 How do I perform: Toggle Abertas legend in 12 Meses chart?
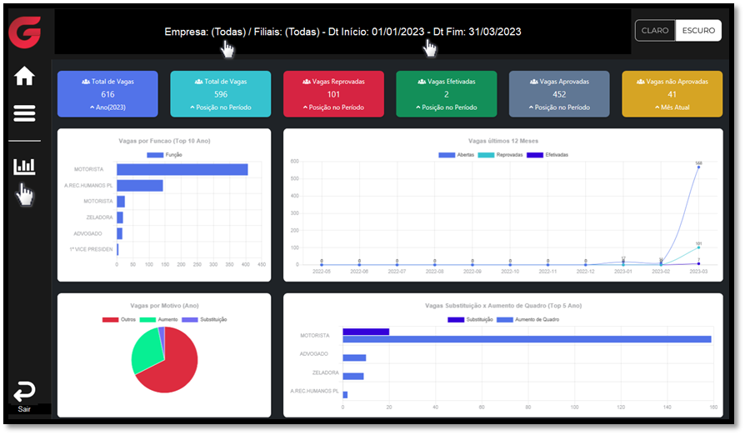[x=456, y=155]
